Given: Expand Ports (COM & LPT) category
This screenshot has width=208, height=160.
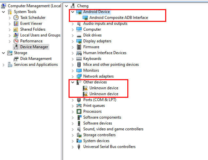Looking at the screenshot, I should [72, 100].
